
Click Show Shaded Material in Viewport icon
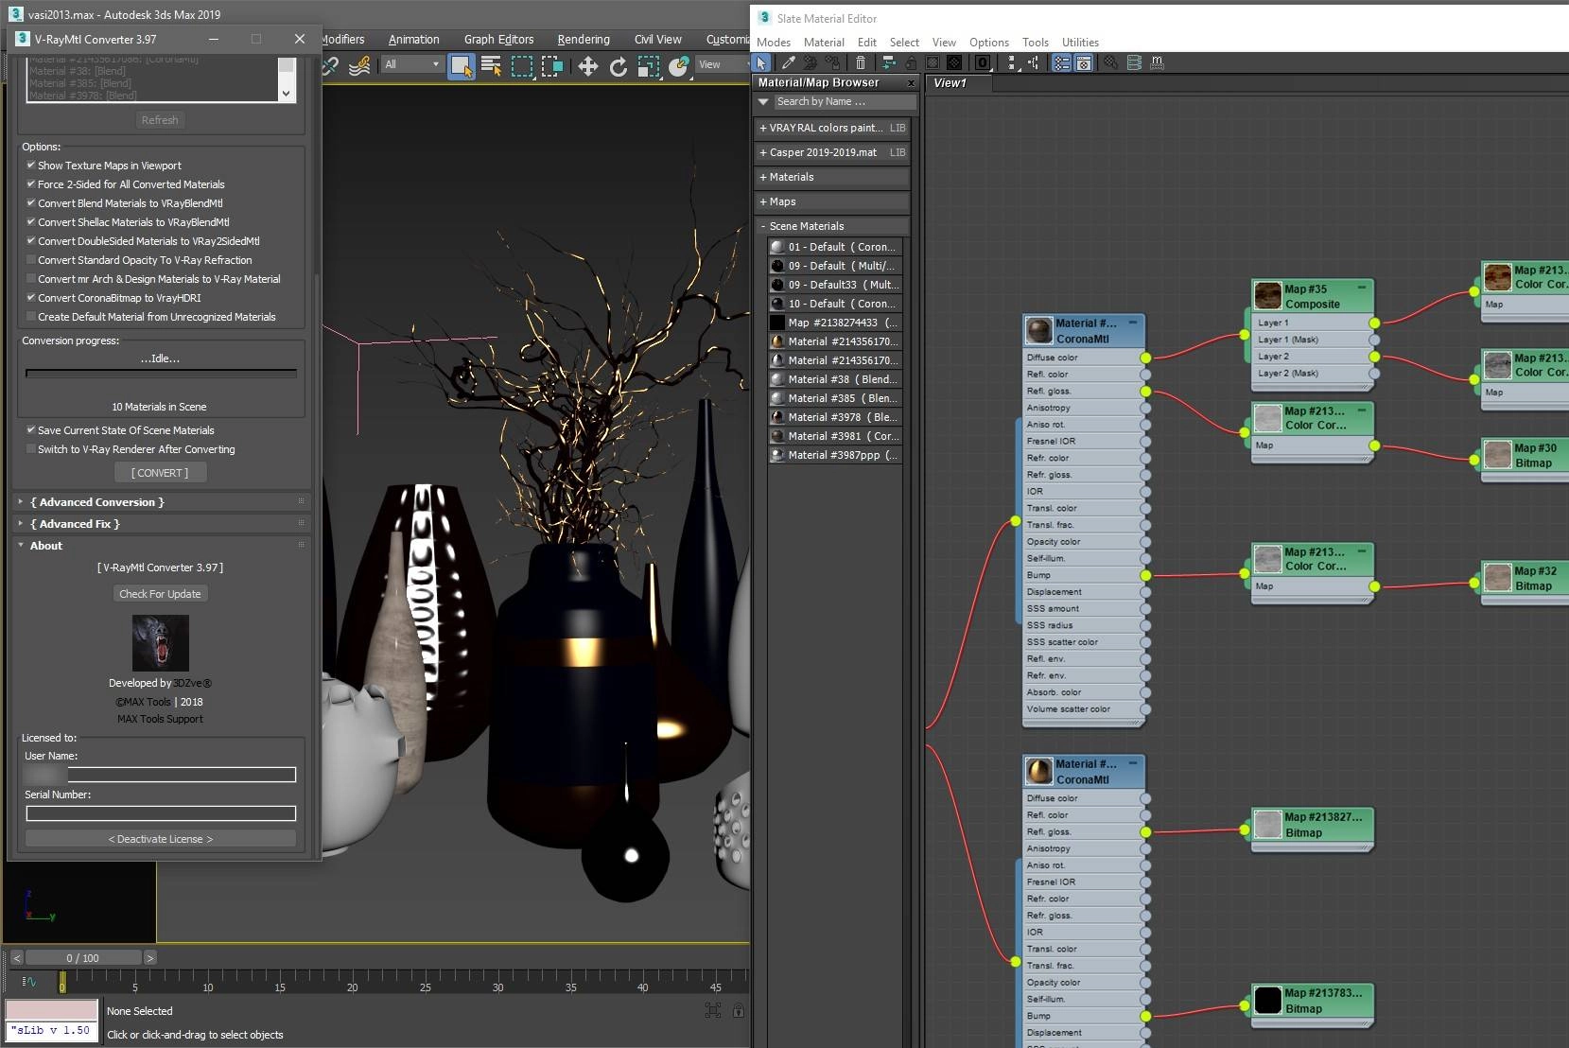tap(933, 63)
